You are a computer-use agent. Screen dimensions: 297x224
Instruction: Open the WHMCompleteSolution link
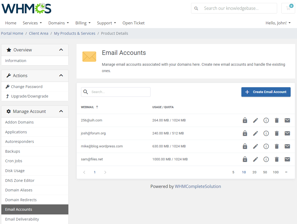tap(198, 186)
